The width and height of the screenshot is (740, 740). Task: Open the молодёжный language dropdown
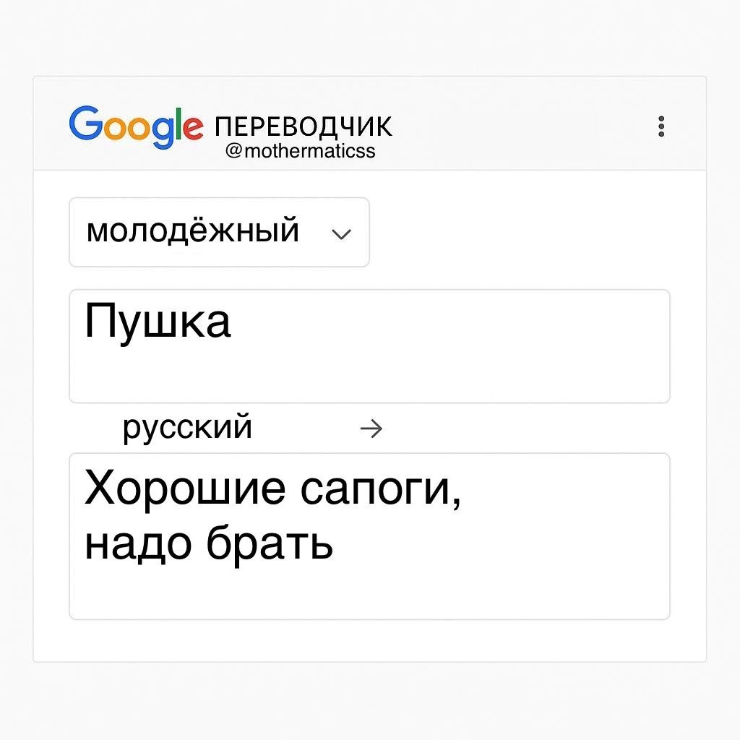coord(192,232)
